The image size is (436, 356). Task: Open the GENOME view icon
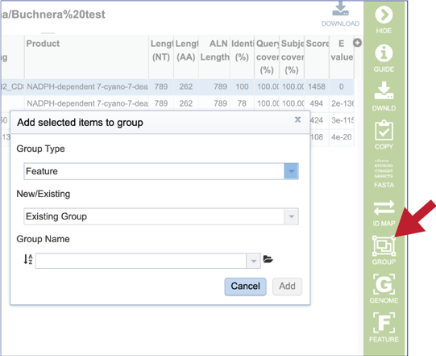384,284
